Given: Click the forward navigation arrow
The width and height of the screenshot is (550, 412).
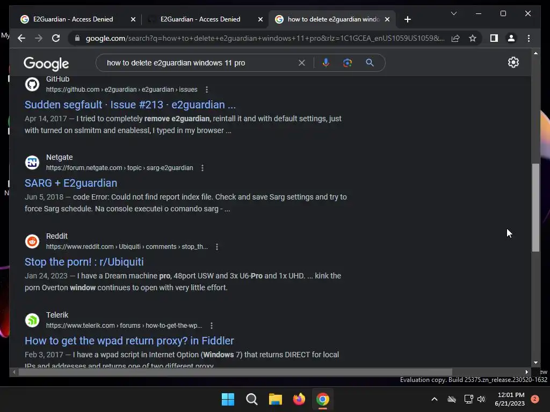Looking at the screenshot, I should pyautogui.click(x=39, y=38).
